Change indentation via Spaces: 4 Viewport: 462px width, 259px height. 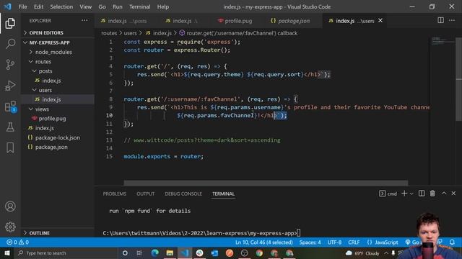tap(310, 242)
